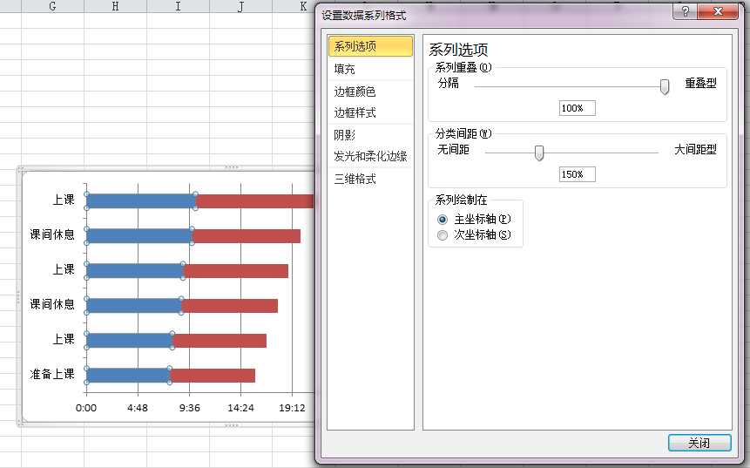Click the 关闭 button
This screenshot has height=468, width=750.
click(699, 443)
